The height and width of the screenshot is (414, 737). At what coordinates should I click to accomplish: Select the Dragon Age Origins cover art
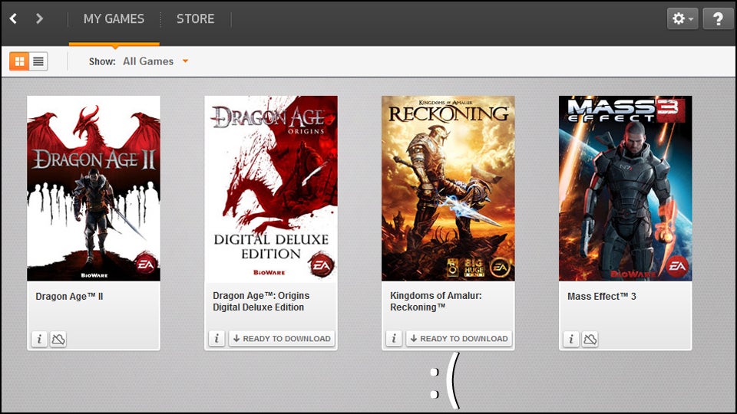tap(271, 189)
